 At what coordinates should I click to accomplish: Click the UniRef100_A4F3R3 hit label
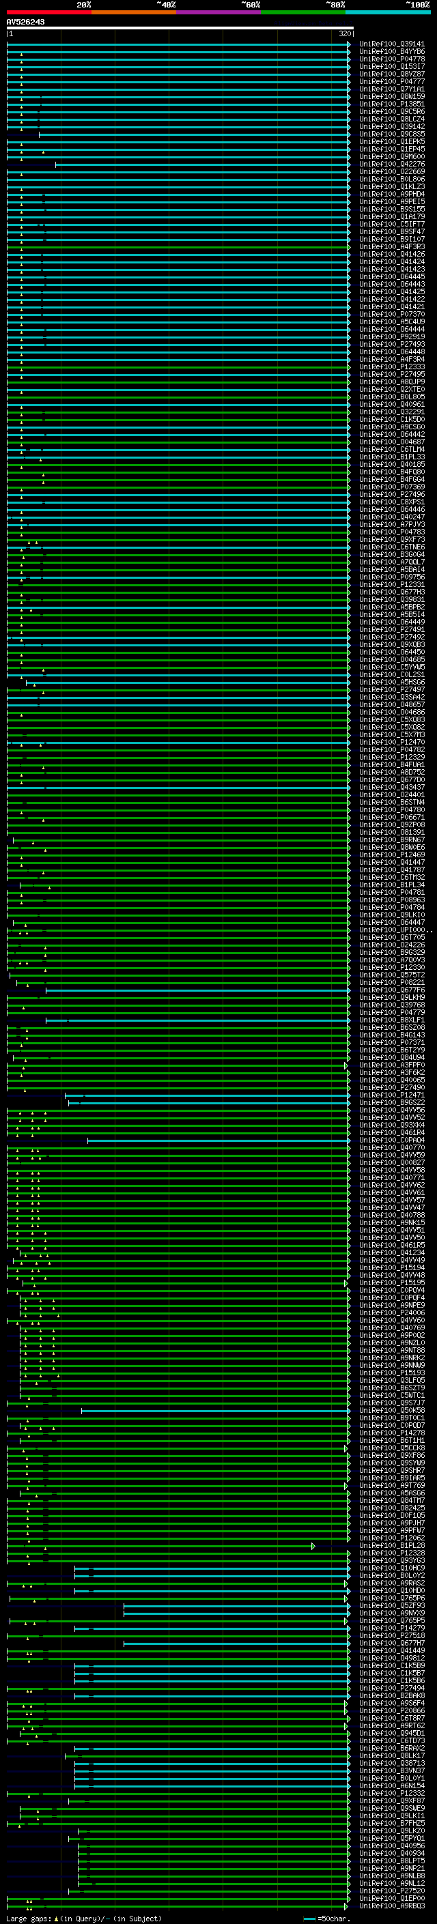[x=391, y=246]
